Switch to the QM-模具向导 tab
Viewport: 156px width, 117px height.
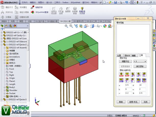point(78,21)
